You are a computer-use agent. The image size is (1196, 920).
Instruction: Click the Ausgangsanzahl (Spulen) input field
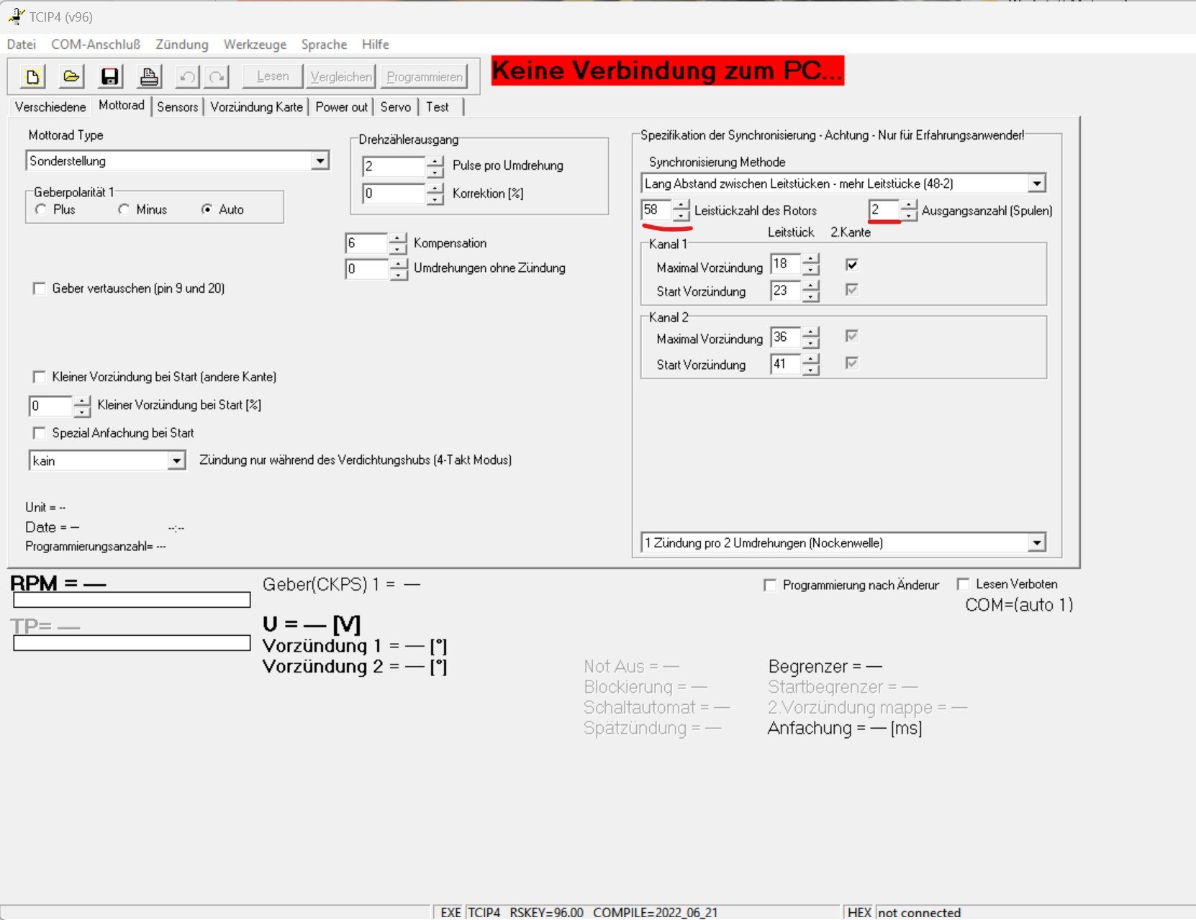pyautogui.click(x=884, y=210)
